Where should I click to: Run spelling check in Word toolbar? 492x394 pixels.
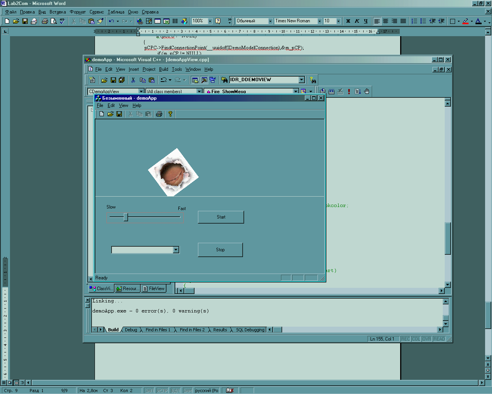63,21
